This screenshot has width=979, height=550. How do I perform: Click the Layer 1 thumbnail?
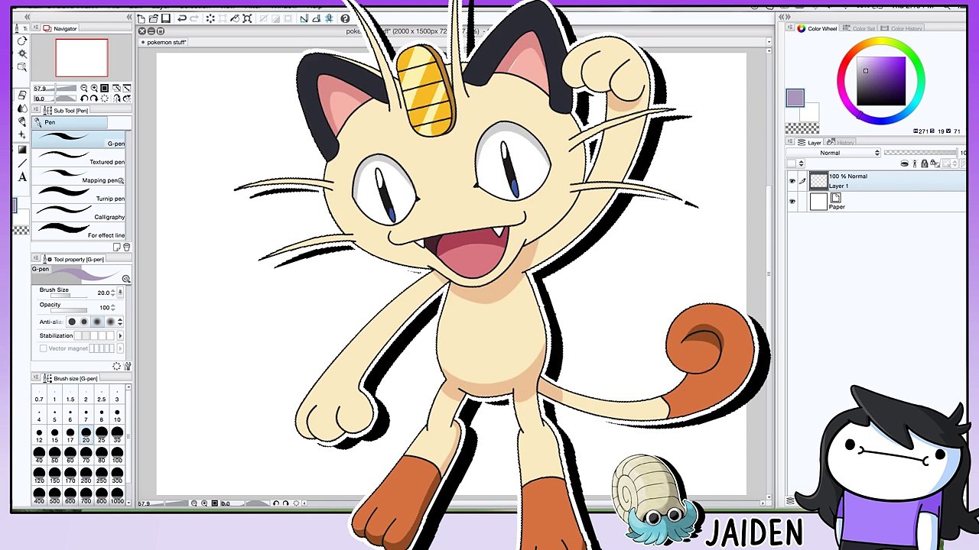coord(818,181)
